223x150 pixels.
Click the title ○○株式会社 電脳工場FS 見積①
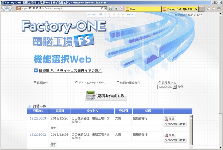coord(91,120)
